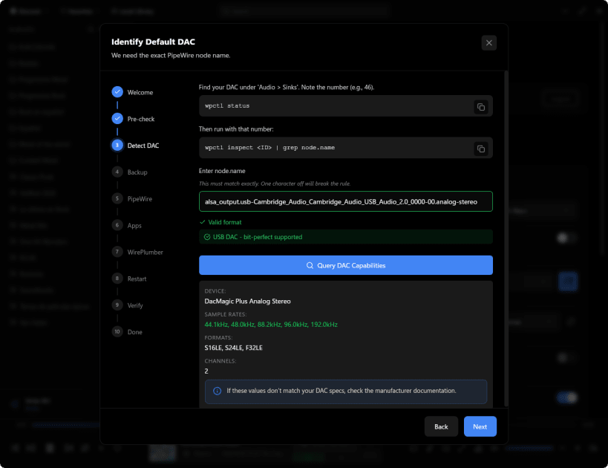Select the Welcome step checkmark

(x=117, y=92)
